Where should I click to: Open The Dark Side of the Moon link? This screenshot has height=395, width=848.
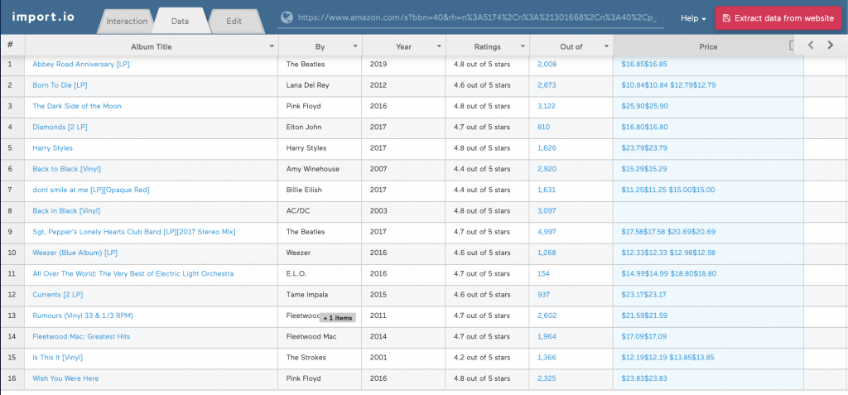(x=76, y=106)
